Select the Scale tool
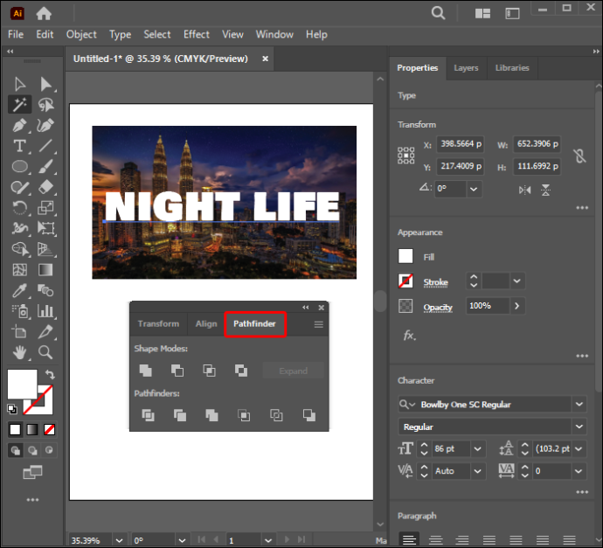The height and width of the screenshot is (548, 603). (x=45, y=208)
